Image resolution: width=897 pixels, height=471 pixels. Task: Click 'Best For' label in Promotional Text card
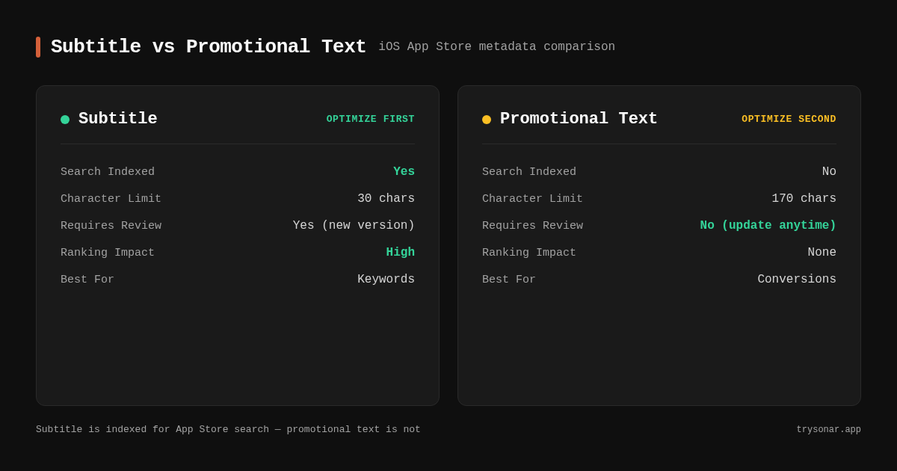point(509,280)
